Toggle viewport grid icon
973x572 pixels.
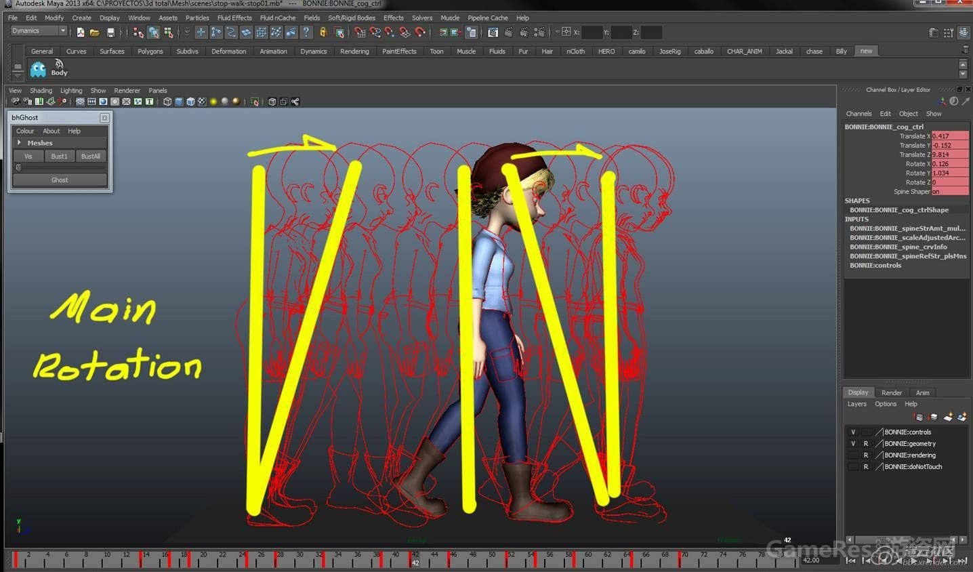[x=80, y=102]
